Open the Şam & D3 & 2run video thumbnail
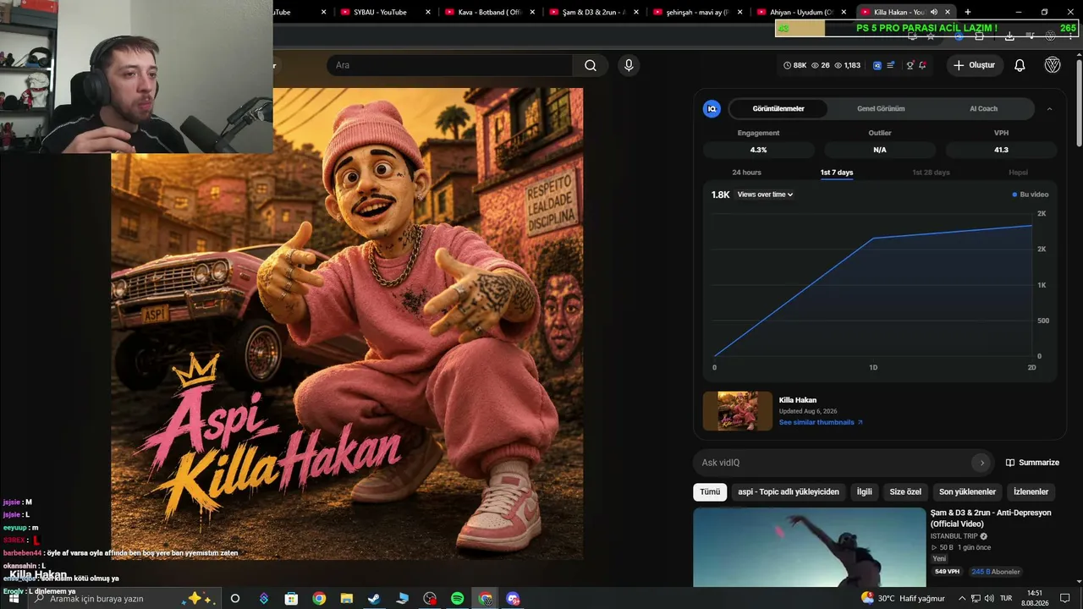 pyautogui.click(x=810, y=547)
